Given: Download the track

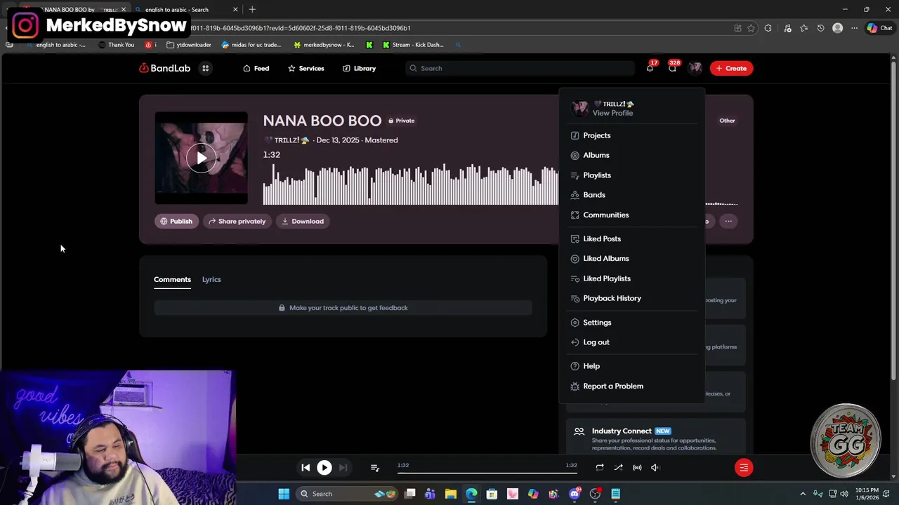Looking at the screenshot, I should click(x=303, y=221).
